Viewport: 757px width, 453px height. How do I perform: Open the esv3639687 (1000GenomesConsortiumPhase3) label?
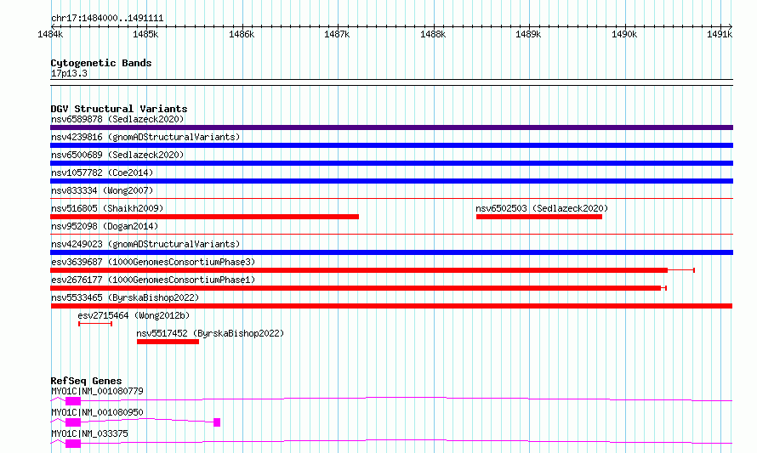tap(153, 262)
